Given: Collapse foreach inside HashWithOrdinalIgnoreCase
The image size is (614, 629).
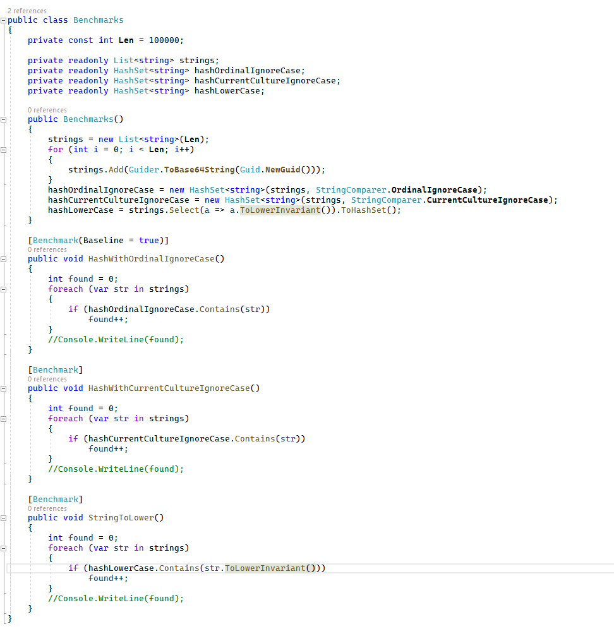Looking at the screenshot, I should pyautogui.click(x=4, y=289).
